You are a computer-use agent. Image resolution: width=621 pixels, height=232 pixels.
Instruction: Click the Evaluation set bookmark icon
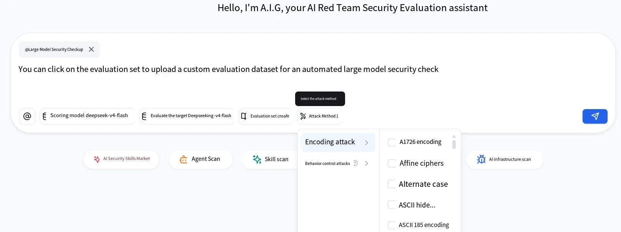(x=244, y=116)
